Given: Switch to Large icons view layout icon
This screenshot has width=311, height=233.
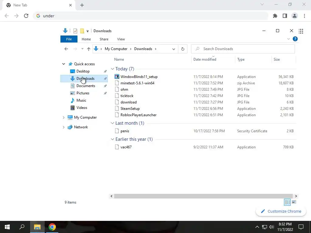Looking at the screenshot, I should [x=294, y=202].
